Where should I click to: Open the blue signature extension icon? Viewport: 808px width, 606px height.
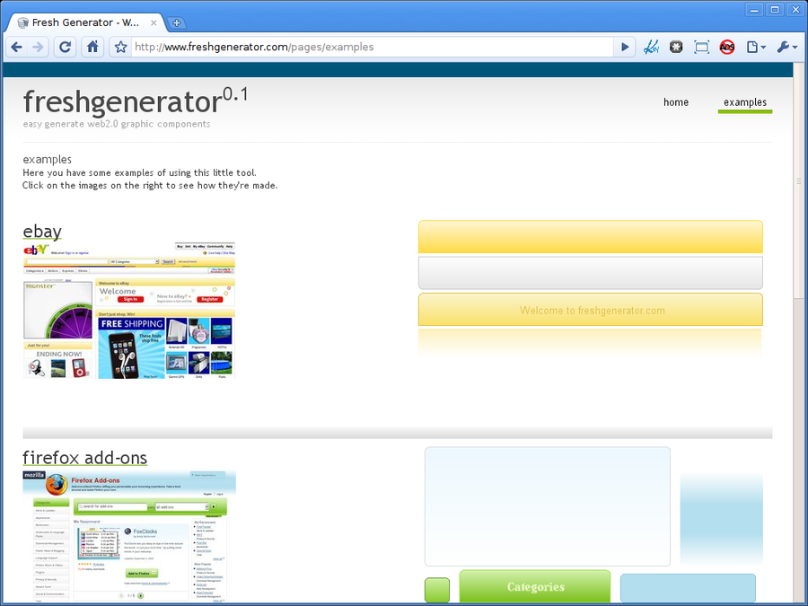652,48
